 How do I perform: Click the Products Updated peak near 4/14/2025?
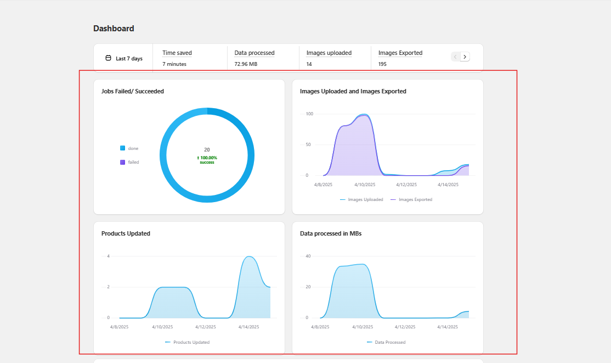click(x=249, y=257)
